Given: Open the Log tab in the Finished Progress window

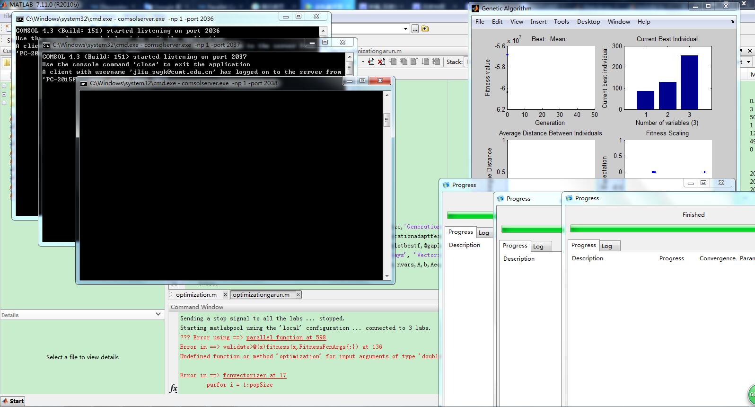Looking at the screenshot, I should pos(606,246).
